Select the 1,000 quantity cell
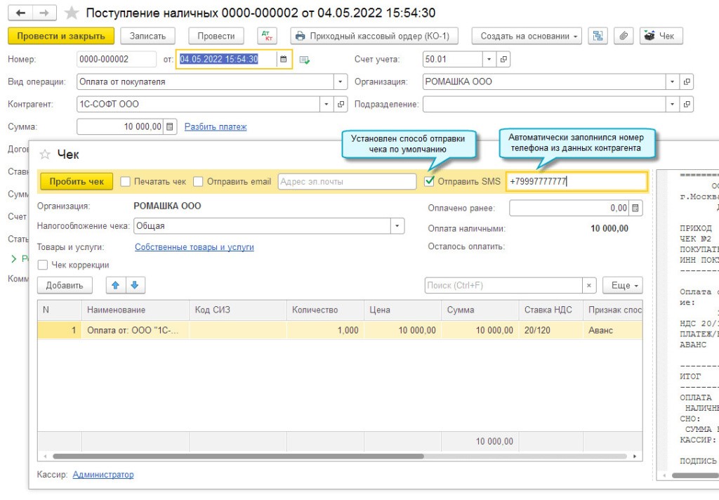The width and height of the screenshot is (719, 500). click(x=326, y=330)
